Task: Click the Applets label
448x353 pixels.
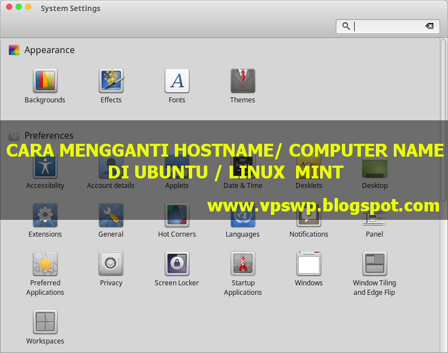Action: point(177,186)
